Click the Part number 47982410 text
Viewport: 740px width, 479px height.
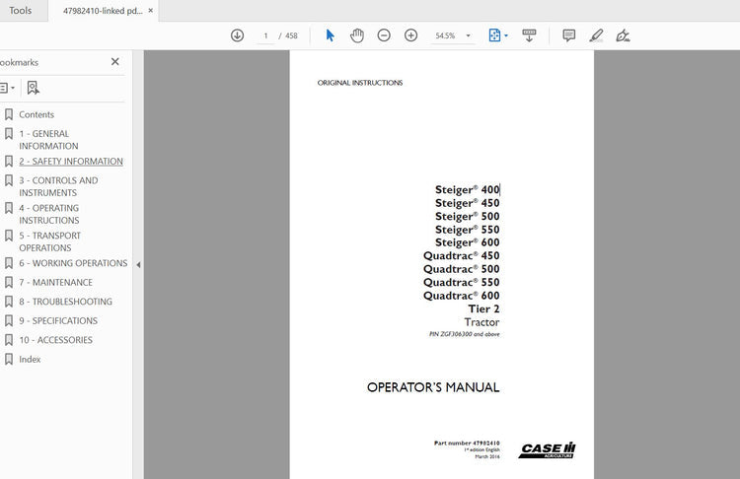coord(467,444)
